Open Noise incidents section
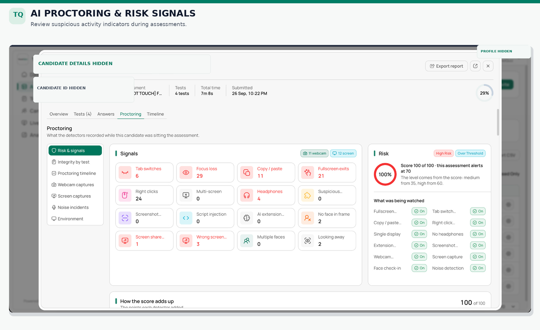 [75, 207]
